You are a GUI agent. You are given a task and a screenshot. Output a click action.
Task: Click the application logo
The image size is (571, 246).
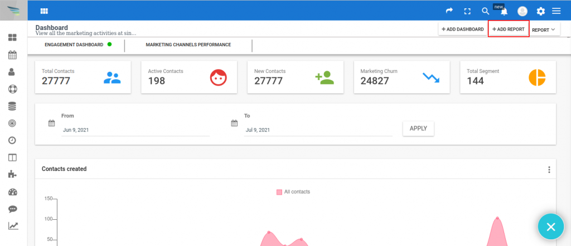13,11
